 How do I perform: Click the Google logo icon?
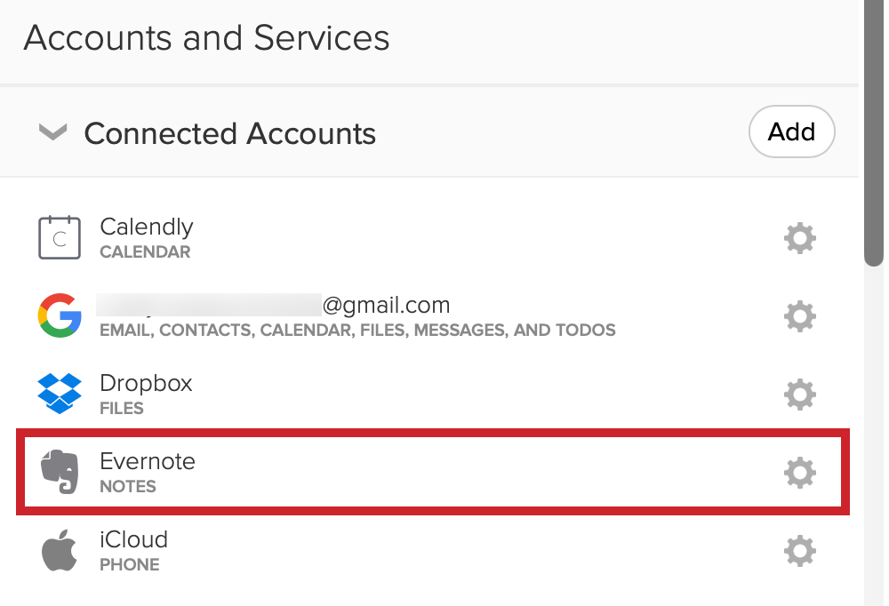[x=60, y=315]
